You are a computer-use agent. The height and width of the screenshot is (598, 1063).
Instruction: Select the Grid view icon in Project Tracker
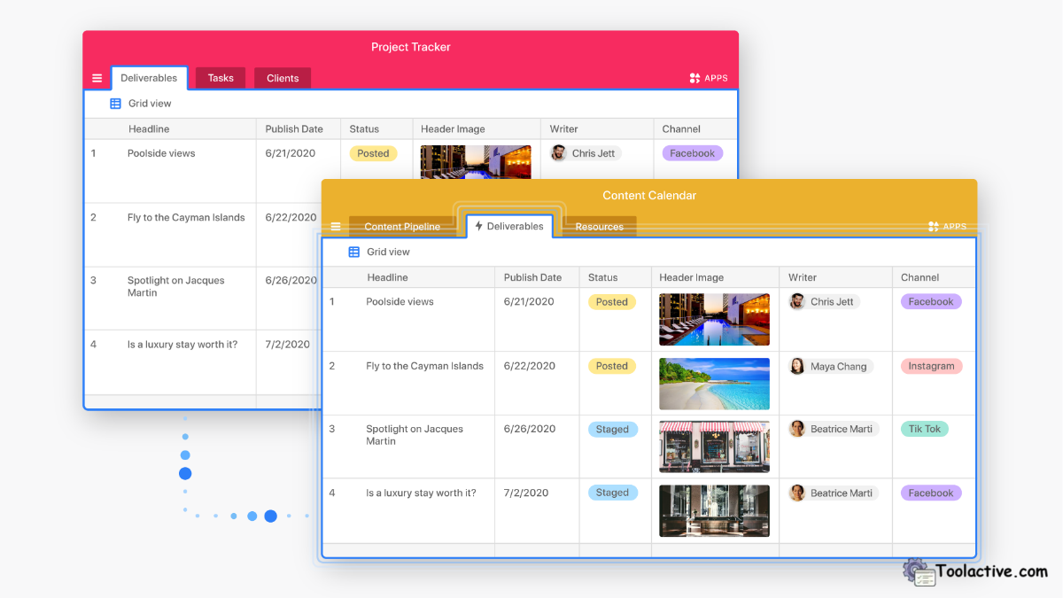click(115, 104)
